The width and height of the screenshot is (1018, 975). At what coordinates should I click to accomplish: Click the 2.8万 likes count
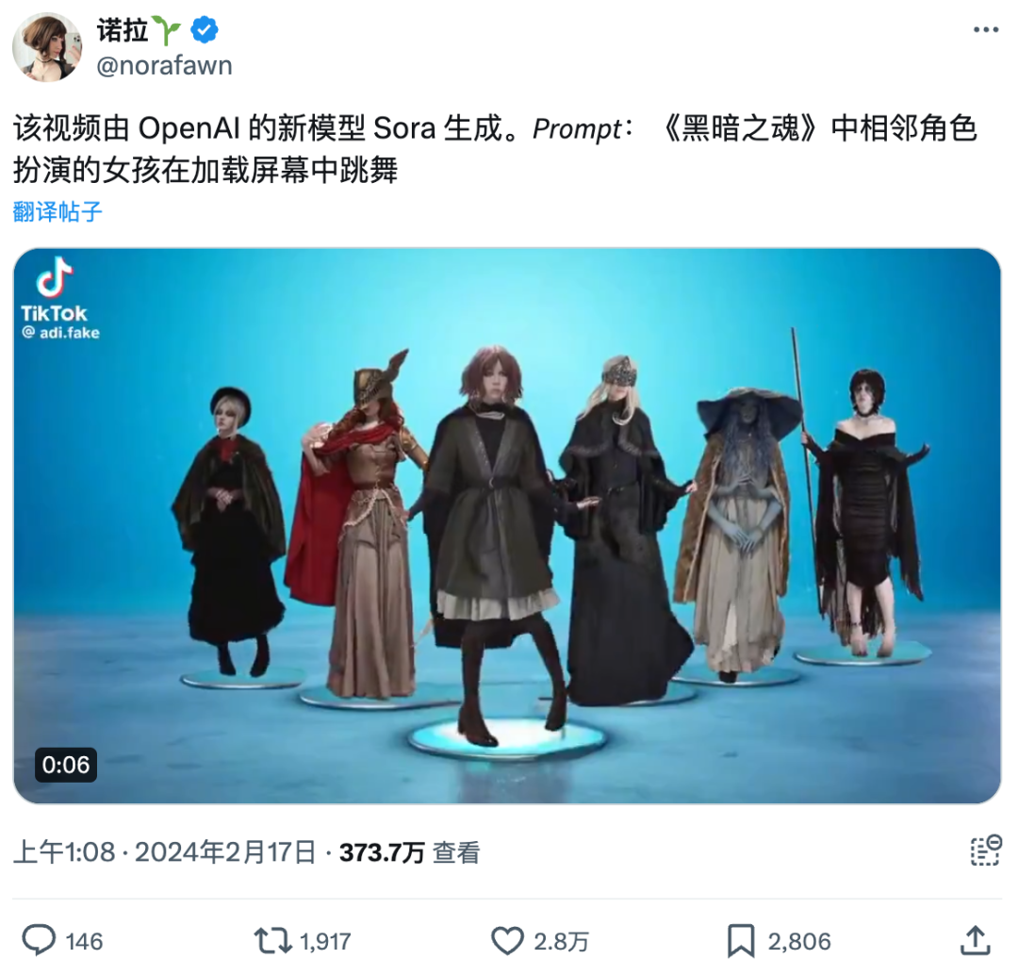[x=561, y=941]
